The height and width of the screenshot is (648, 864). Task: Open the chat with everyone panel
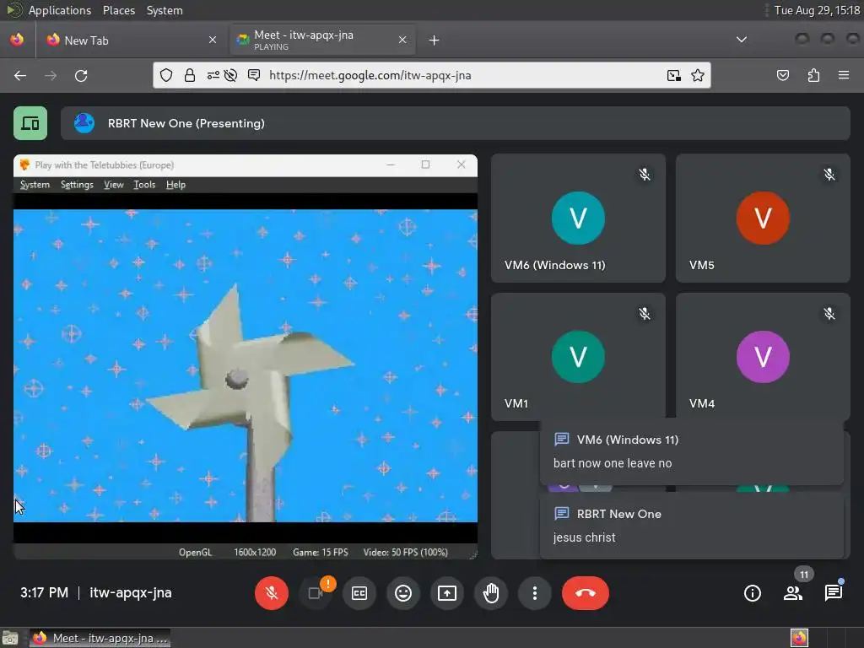tap(833, 593)
